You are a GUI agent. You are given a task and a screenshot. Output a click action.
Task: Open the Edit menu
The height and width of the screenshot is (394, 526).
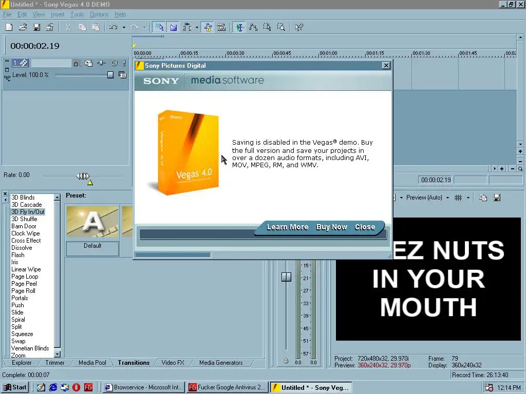point(22,14)
